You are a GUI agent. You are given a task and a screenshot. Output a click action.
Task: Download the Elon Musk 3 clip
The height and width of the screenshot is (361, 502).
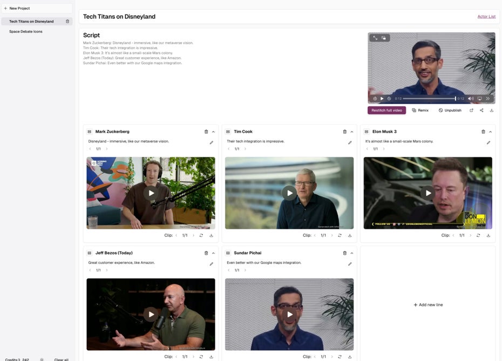point(488,235)
